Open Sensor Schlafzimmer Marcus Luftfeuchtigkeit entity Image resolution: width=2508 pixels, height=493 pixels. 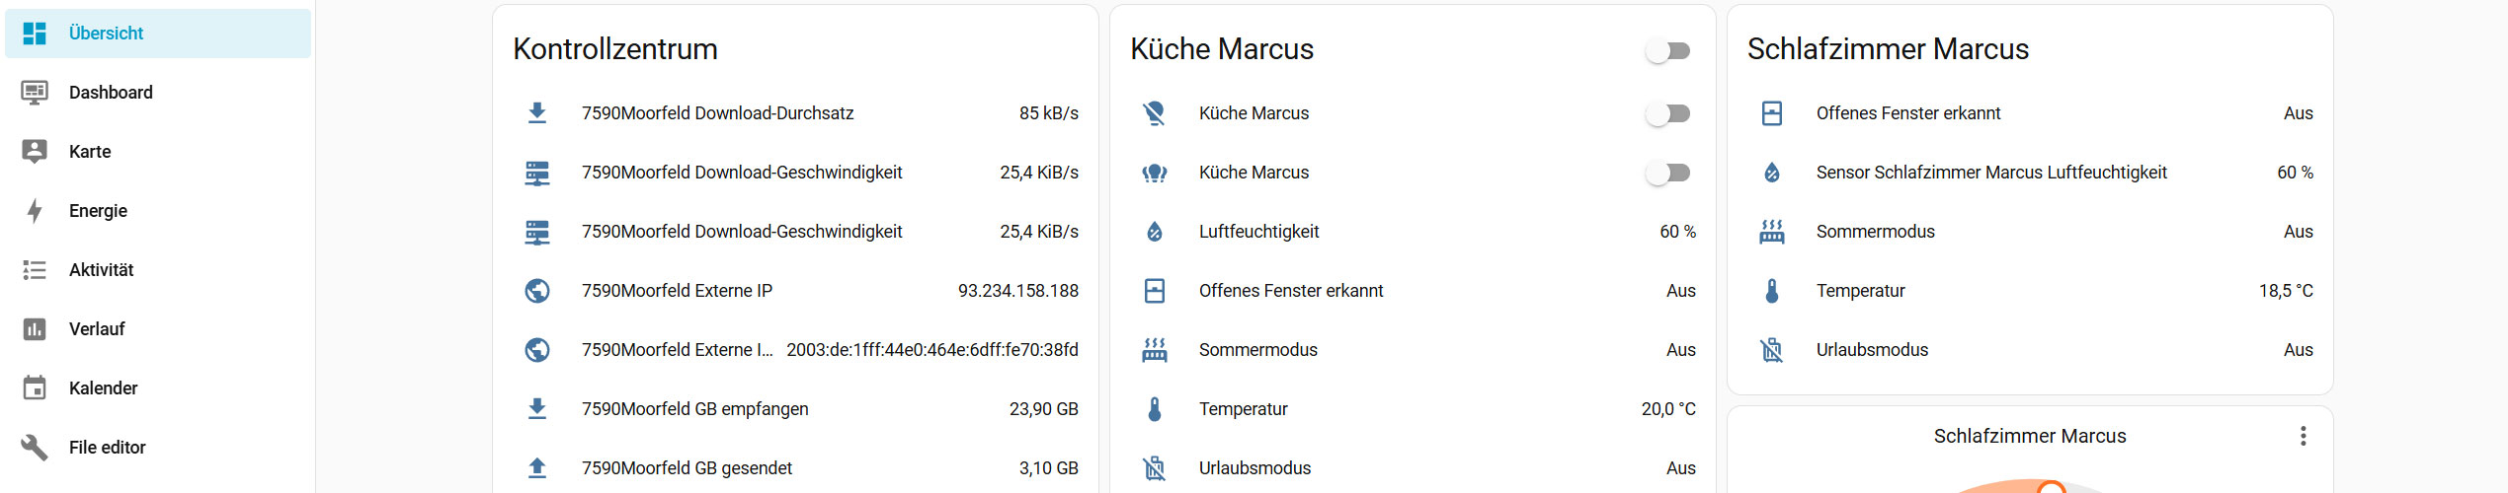pos(1990,173)
